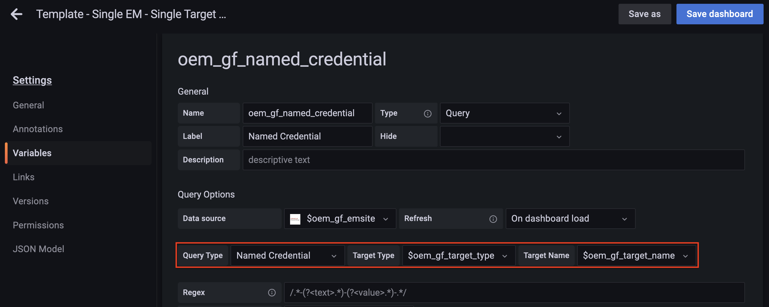The width and height of the screenshot is (769, 307).
Task: Click the Type info icon
Action: click(428, 114)
